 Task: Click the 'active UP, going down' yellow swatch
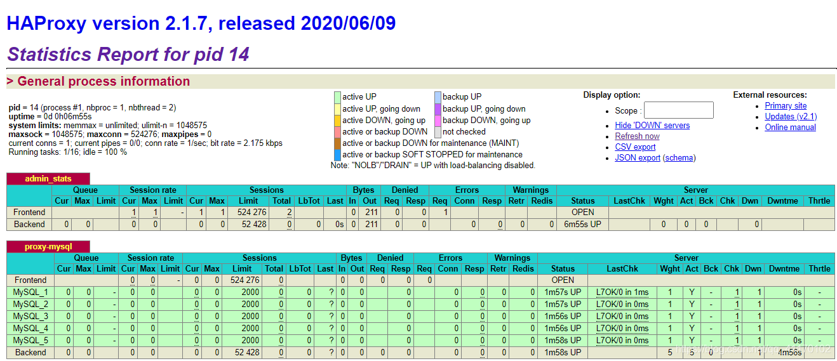(337, 108)
